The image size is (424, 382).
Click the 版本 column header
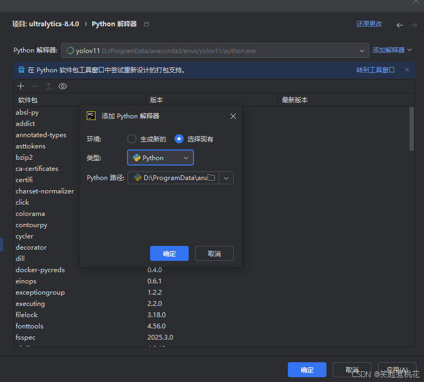point(212,100)
